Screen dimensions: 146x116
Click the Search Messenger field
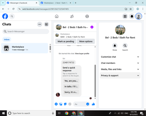tap(26, 31)
